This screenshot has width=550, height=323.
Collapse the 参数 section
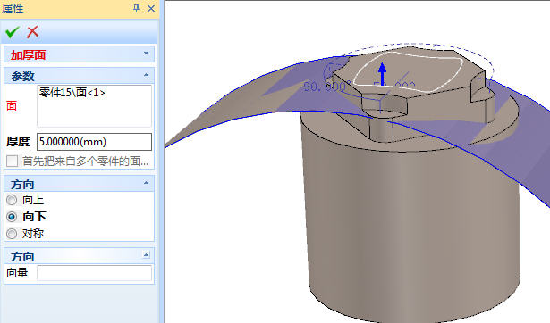(147, 75)
